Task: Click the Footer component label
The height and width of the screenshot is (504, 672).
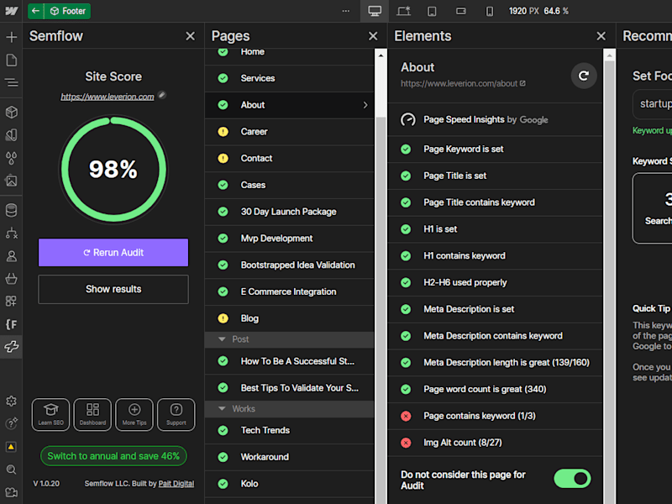Action: (x=68, y=11)
